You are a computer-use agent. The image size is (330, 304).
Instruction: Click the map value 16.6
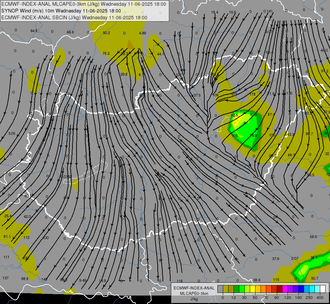coord(233,12)
